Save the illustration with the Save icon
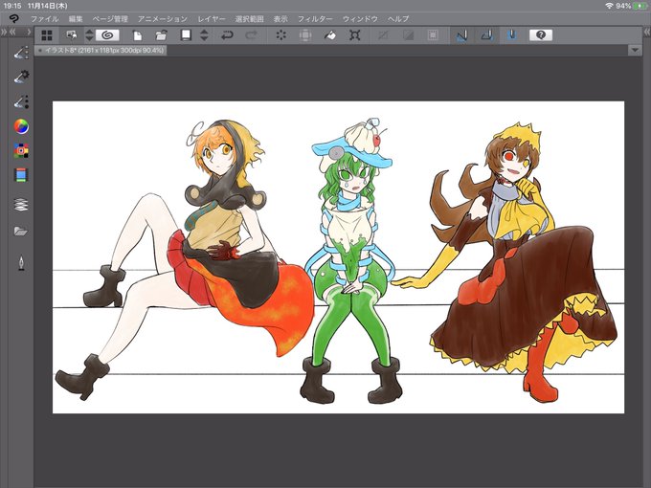 pyautogui.click(x=186, y=35)
